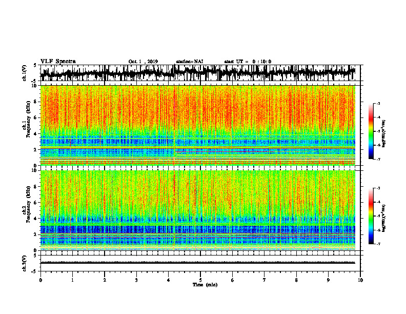Screen dimensions: 406x314
Task: Click the "station=NAI" header text
Action: click(190, 62)
